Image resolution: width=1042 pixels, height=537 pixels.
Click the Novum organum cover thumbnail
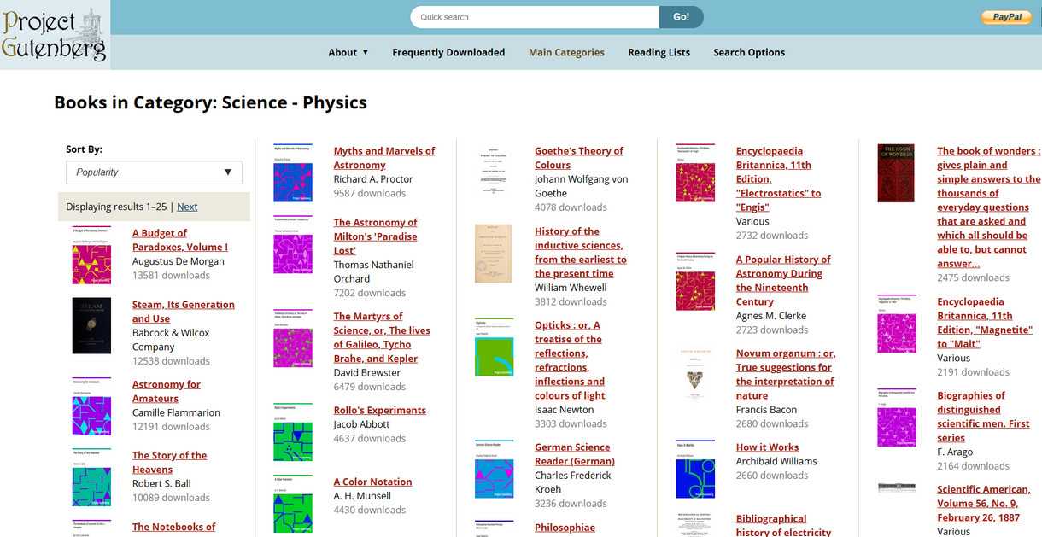(694, 375)
